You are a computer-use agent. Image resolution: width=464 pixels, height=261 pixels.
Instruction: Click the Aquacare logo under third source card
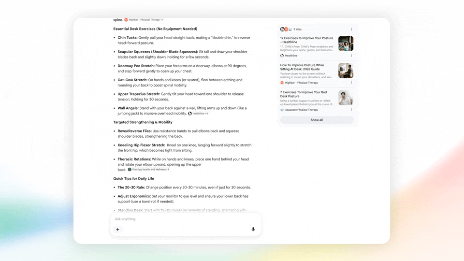click(282, 110)
